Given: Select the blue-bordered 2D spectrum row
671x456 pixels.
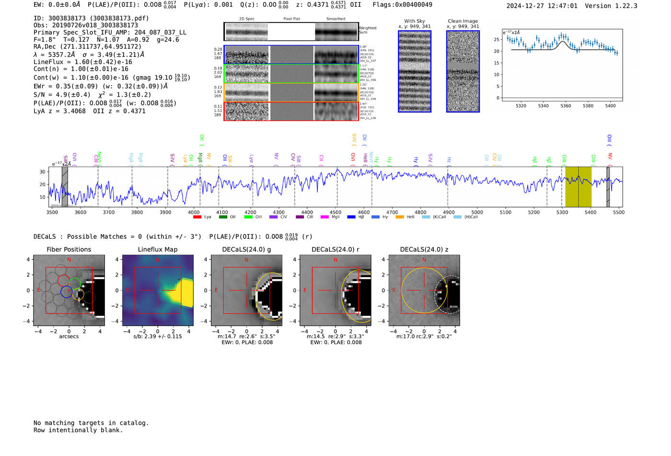Looking at the screenshot, I should [x=291, y=55].
